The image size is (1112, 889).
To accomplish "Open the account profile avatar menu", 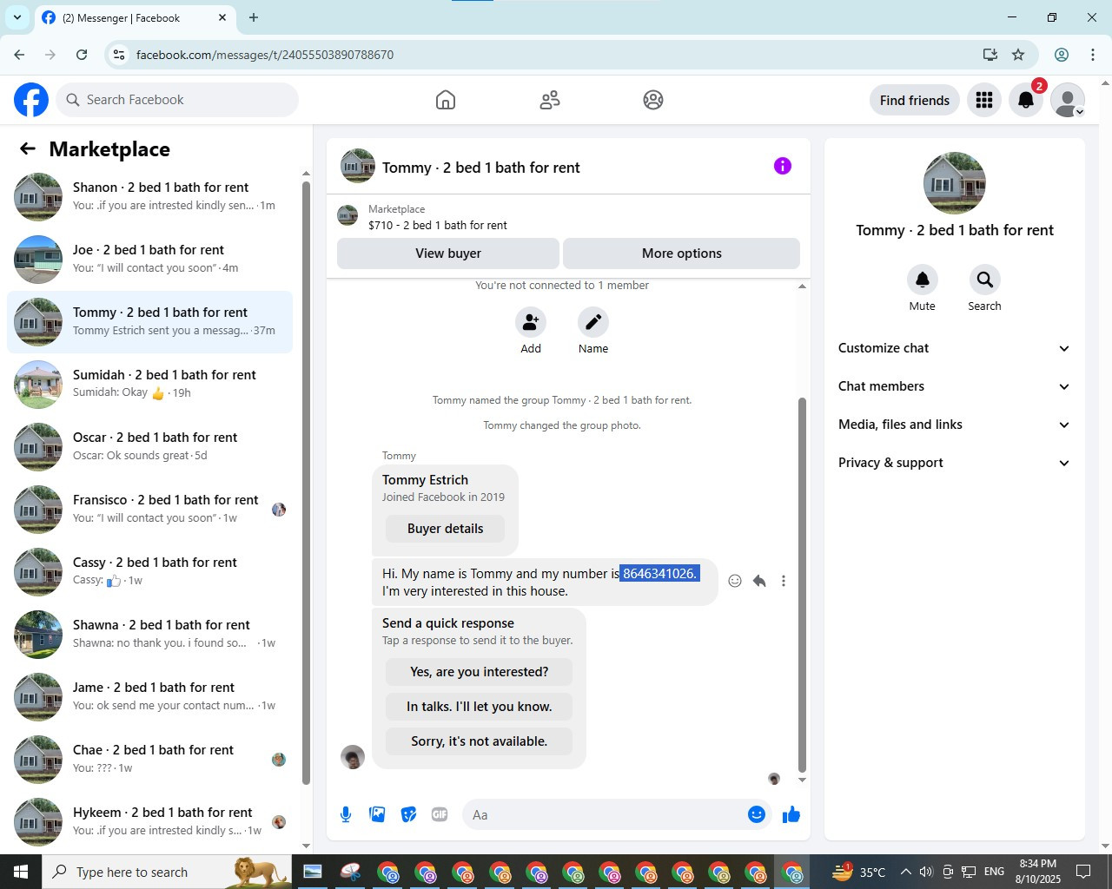I will 1068,100.
